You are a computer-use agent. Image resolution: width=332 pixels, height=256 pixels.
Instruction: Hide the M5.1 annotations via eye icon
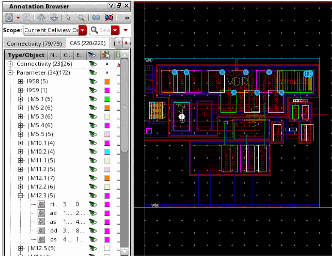(93, 99)
